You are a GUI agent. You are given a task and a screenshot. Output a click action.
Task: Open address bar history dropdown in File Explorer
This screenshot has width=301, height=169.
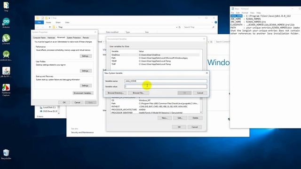[x=177, y=27]
